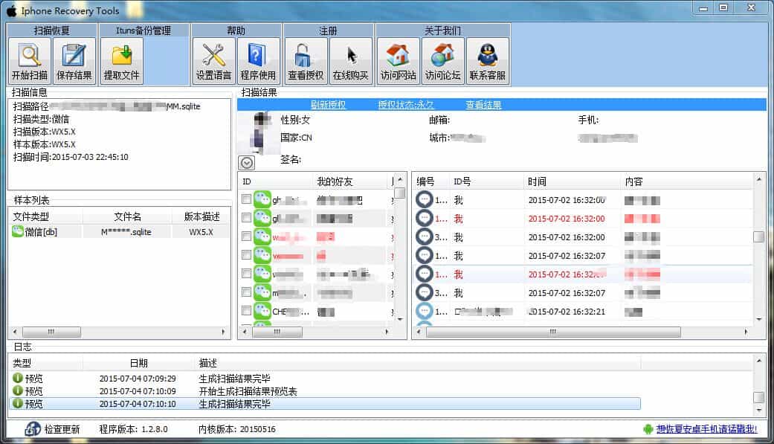The image size is (774, 444).
Task: Click the 版本描述 column header in sample list
Action: point(201,216)
